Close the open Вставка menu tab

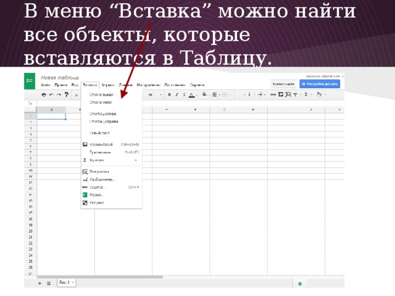[90, 85]
